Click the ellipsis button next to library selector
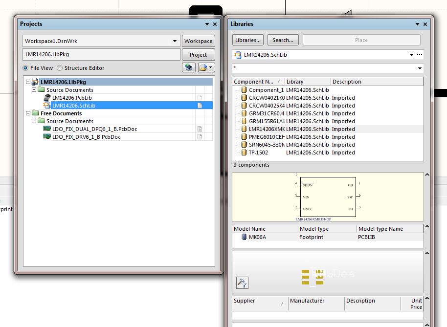Screen dimensions: 447x327 click(419, 54)
